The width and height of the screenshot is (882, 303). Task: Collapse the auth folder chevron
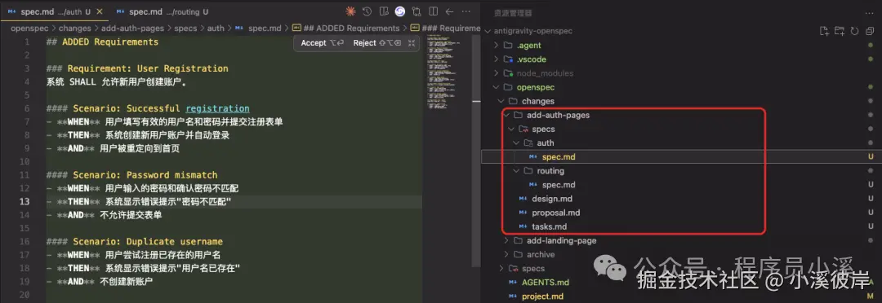pyautogui.click(x=516, y=143)
